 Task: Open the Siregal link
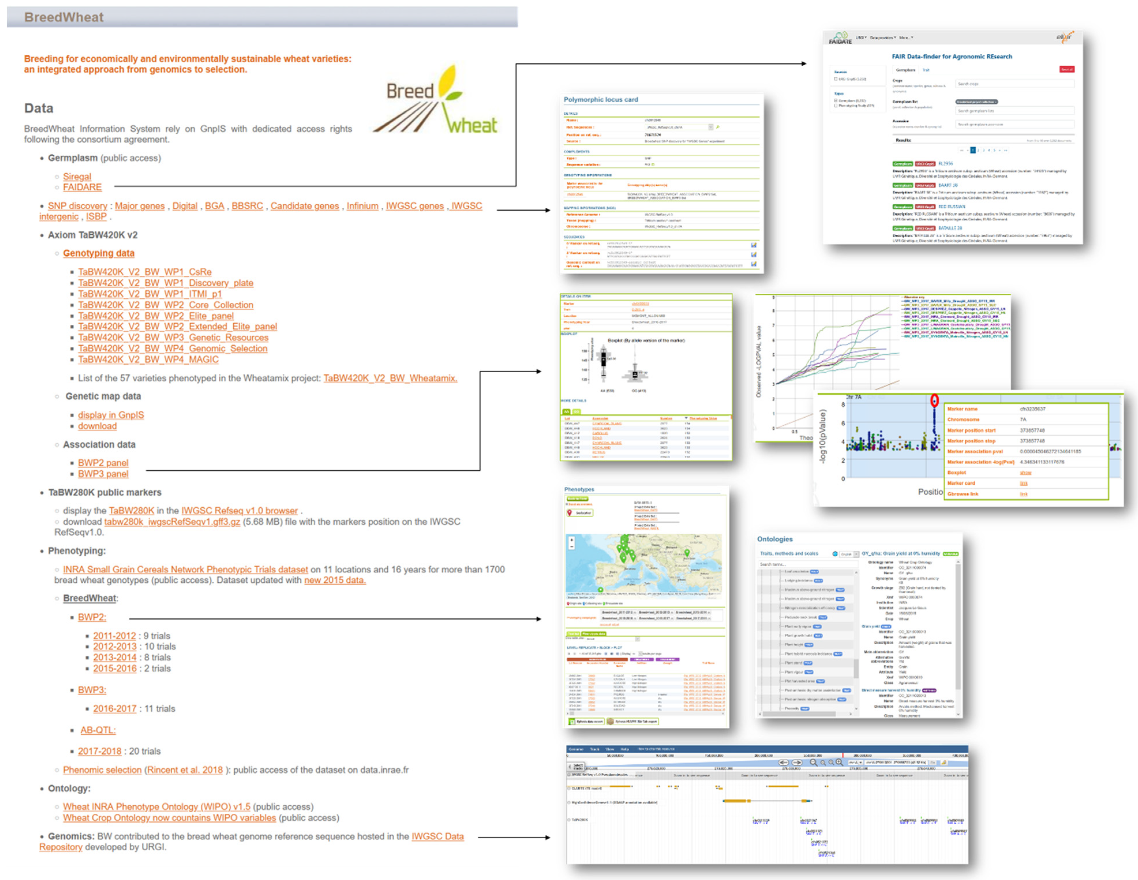point(77,177)
